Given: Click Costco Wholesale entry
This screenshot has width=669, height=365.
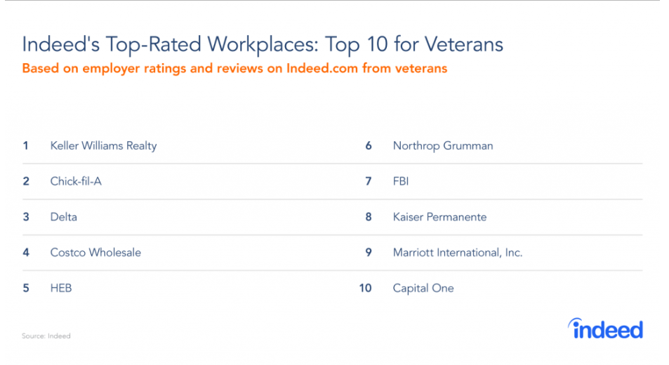Looking at the screenshot, I should (x=95, y=253).
